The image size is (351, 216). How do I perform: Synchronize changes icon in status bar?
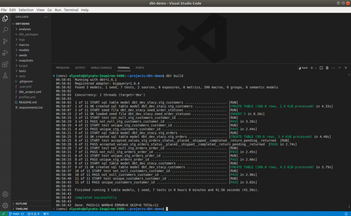pyautogui.click(x=22, y=214)
